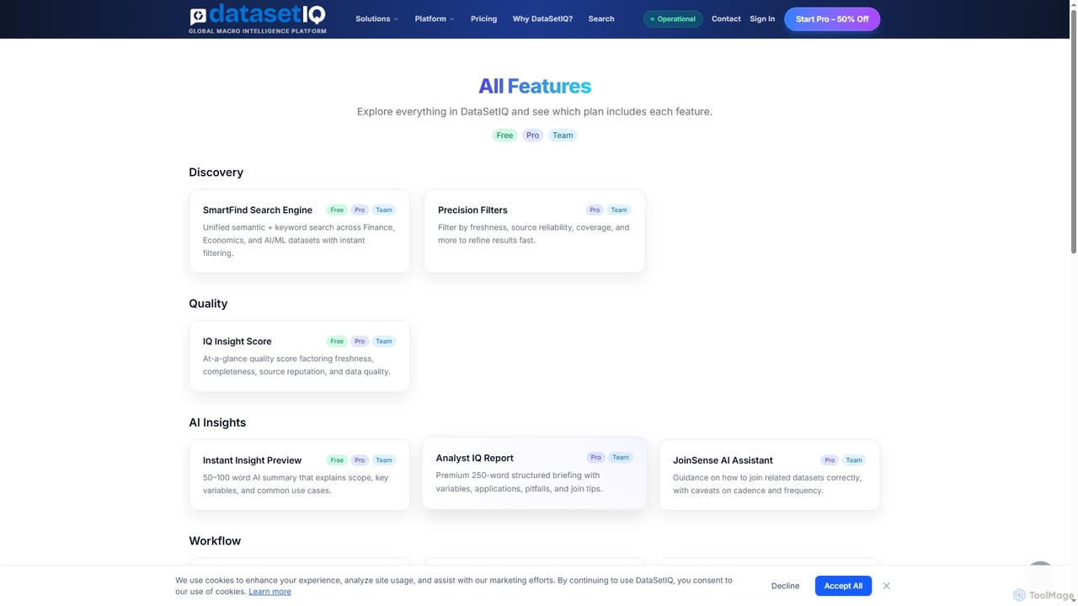Screen dimensions: 1078x606
Task: Open Search from the navigation bar
Action: click(601, 19)
